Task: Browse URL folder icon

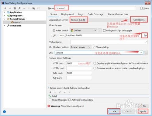Action: tap(145, 35)
